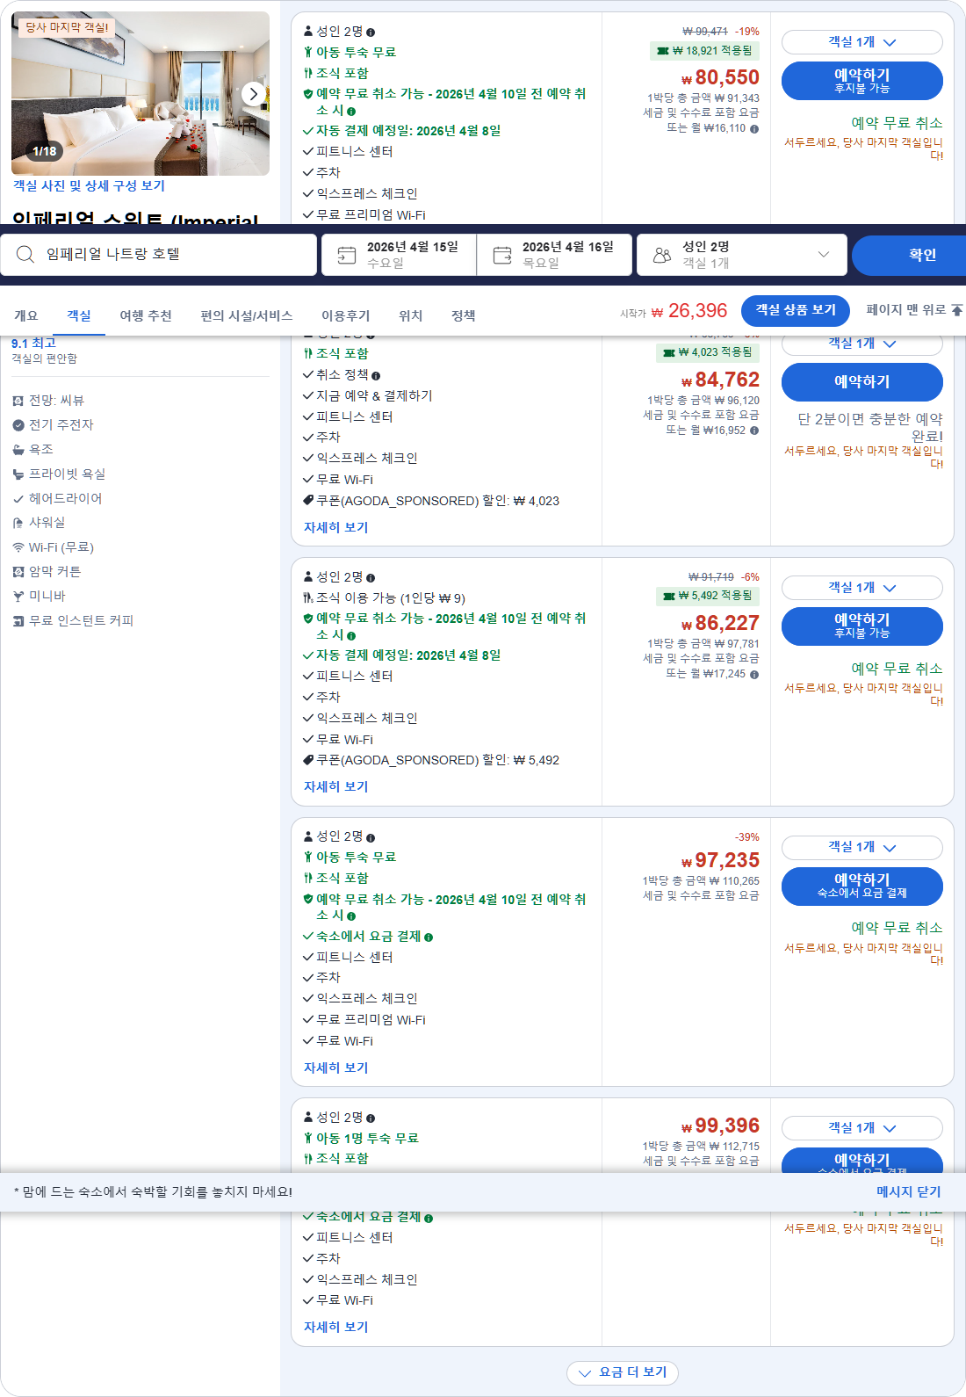
Task: Click the 샤워실 shower icon
Action: click(18, 523)
